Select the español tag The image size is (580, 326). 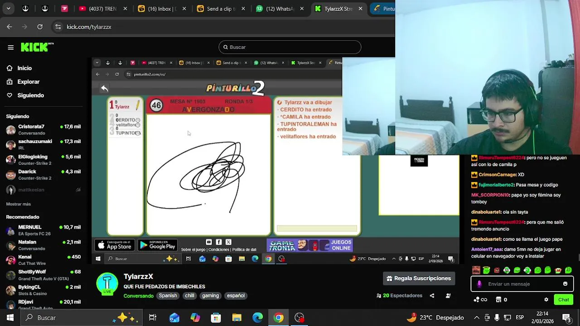236,296
